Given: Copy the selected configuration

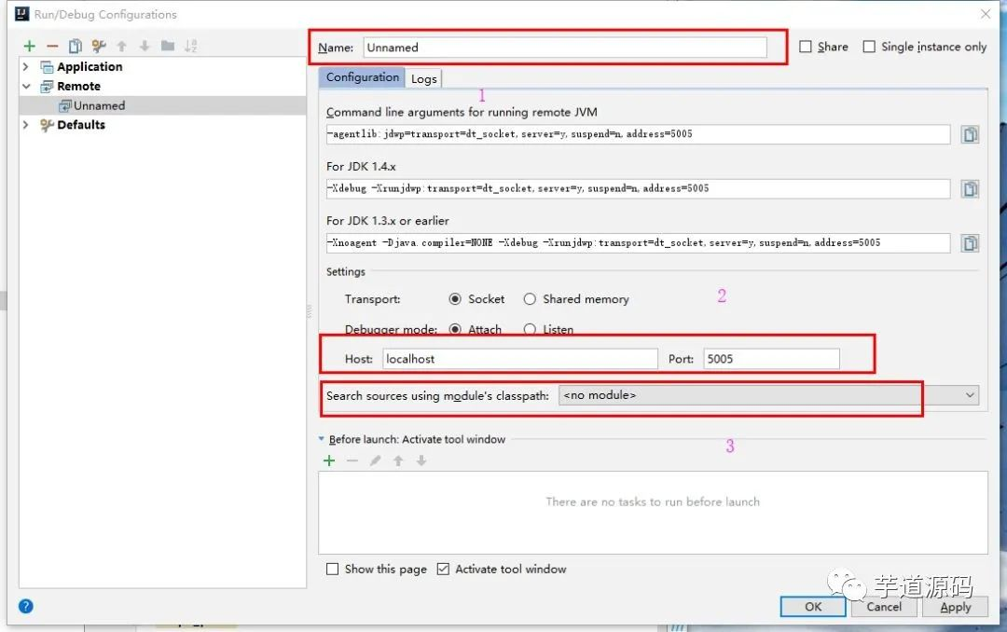Looking at the screenshot, I should tap(76, 47).
